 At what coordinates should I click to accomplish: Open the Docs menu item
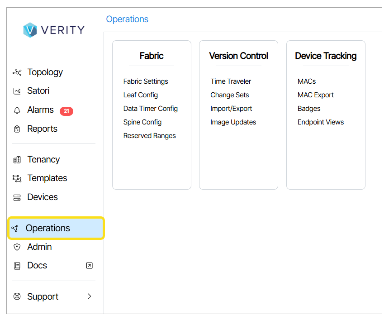tap(37, 266)
